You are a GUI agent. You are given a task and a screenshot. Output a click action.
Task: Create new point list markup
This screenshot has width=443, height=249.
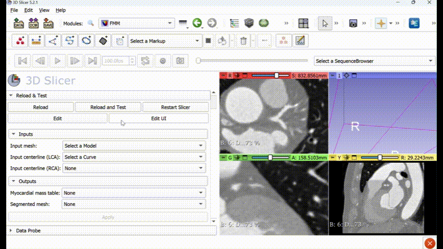pyautogui.click(x=20, y=41)
